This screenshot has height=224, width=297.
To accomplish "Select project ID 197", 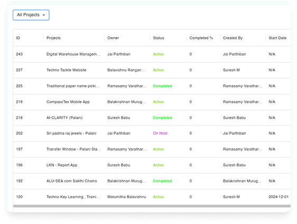I will [x=20, y=149].
